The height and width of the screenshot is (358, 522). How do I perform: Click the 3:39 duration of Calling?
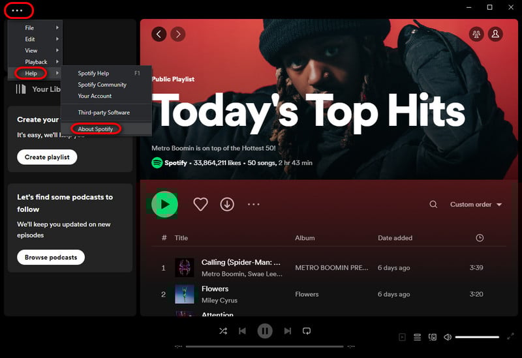[x=476, y=267]
